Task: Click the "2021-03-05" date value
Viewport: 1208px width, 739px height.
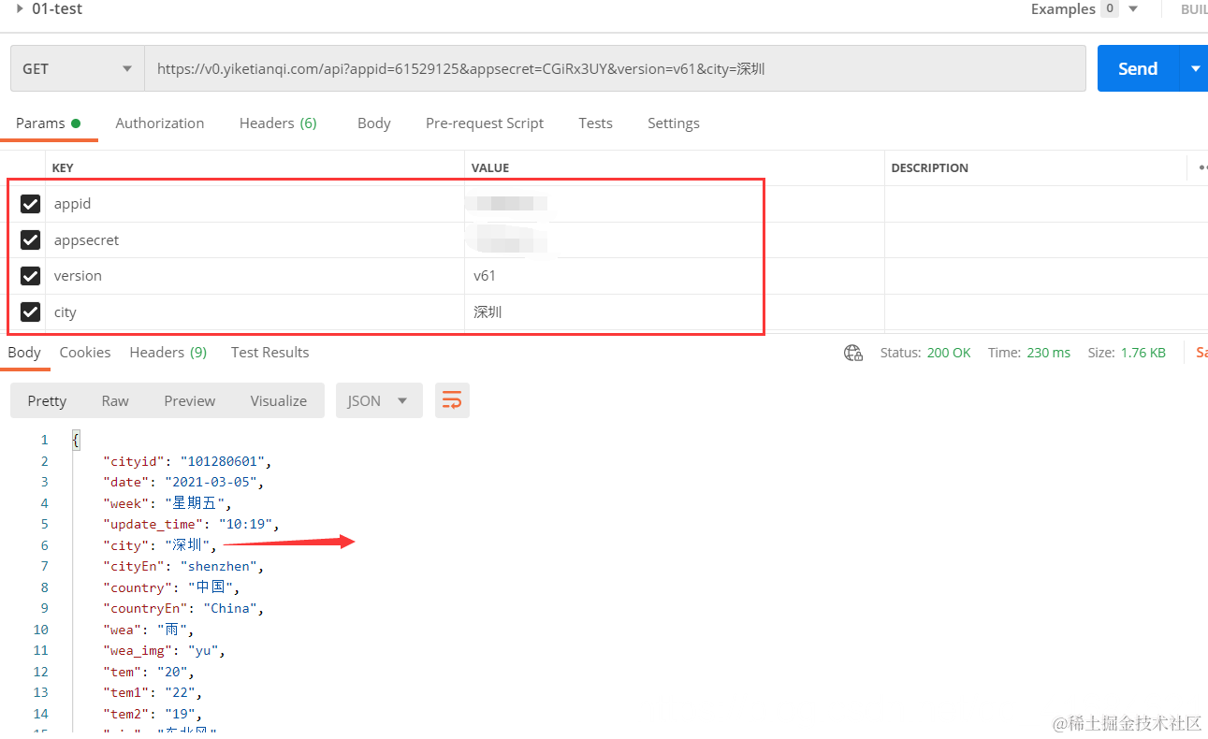Action: 212,482
